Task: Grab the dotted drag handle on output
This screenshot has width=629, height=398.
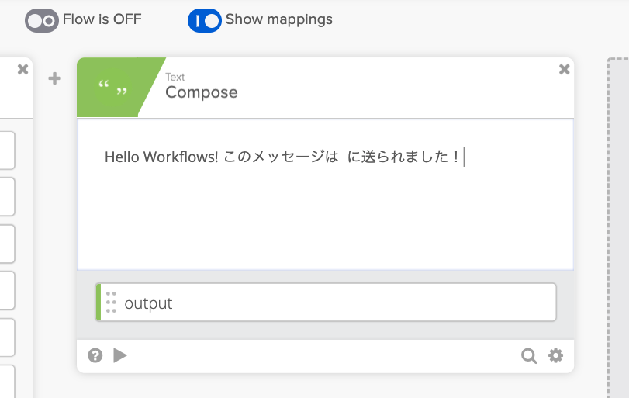Action: click(x=111, y=303)
